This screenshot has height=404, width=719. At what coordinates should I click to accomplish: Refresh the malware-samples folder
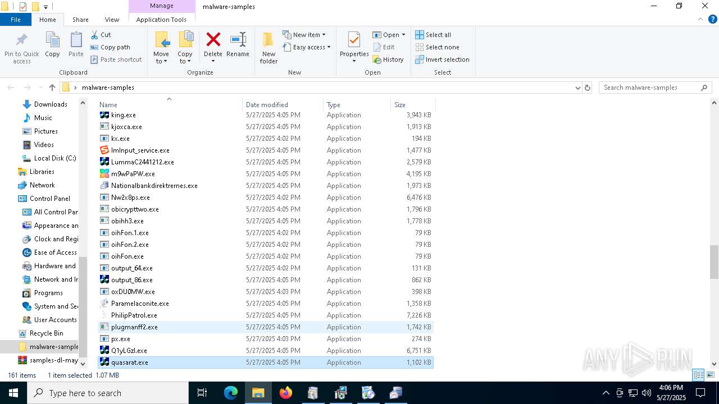pos(588,88)
